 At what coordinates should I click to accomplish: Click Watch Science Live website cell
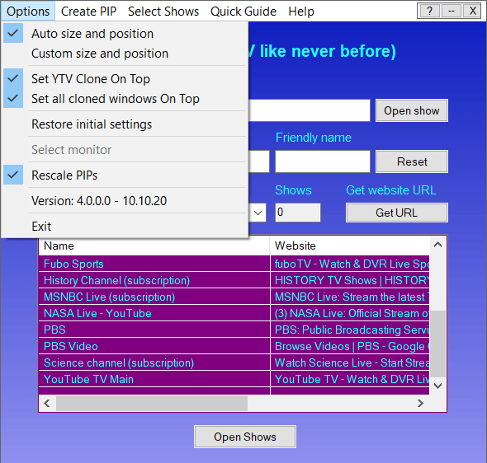click(350, 362)
